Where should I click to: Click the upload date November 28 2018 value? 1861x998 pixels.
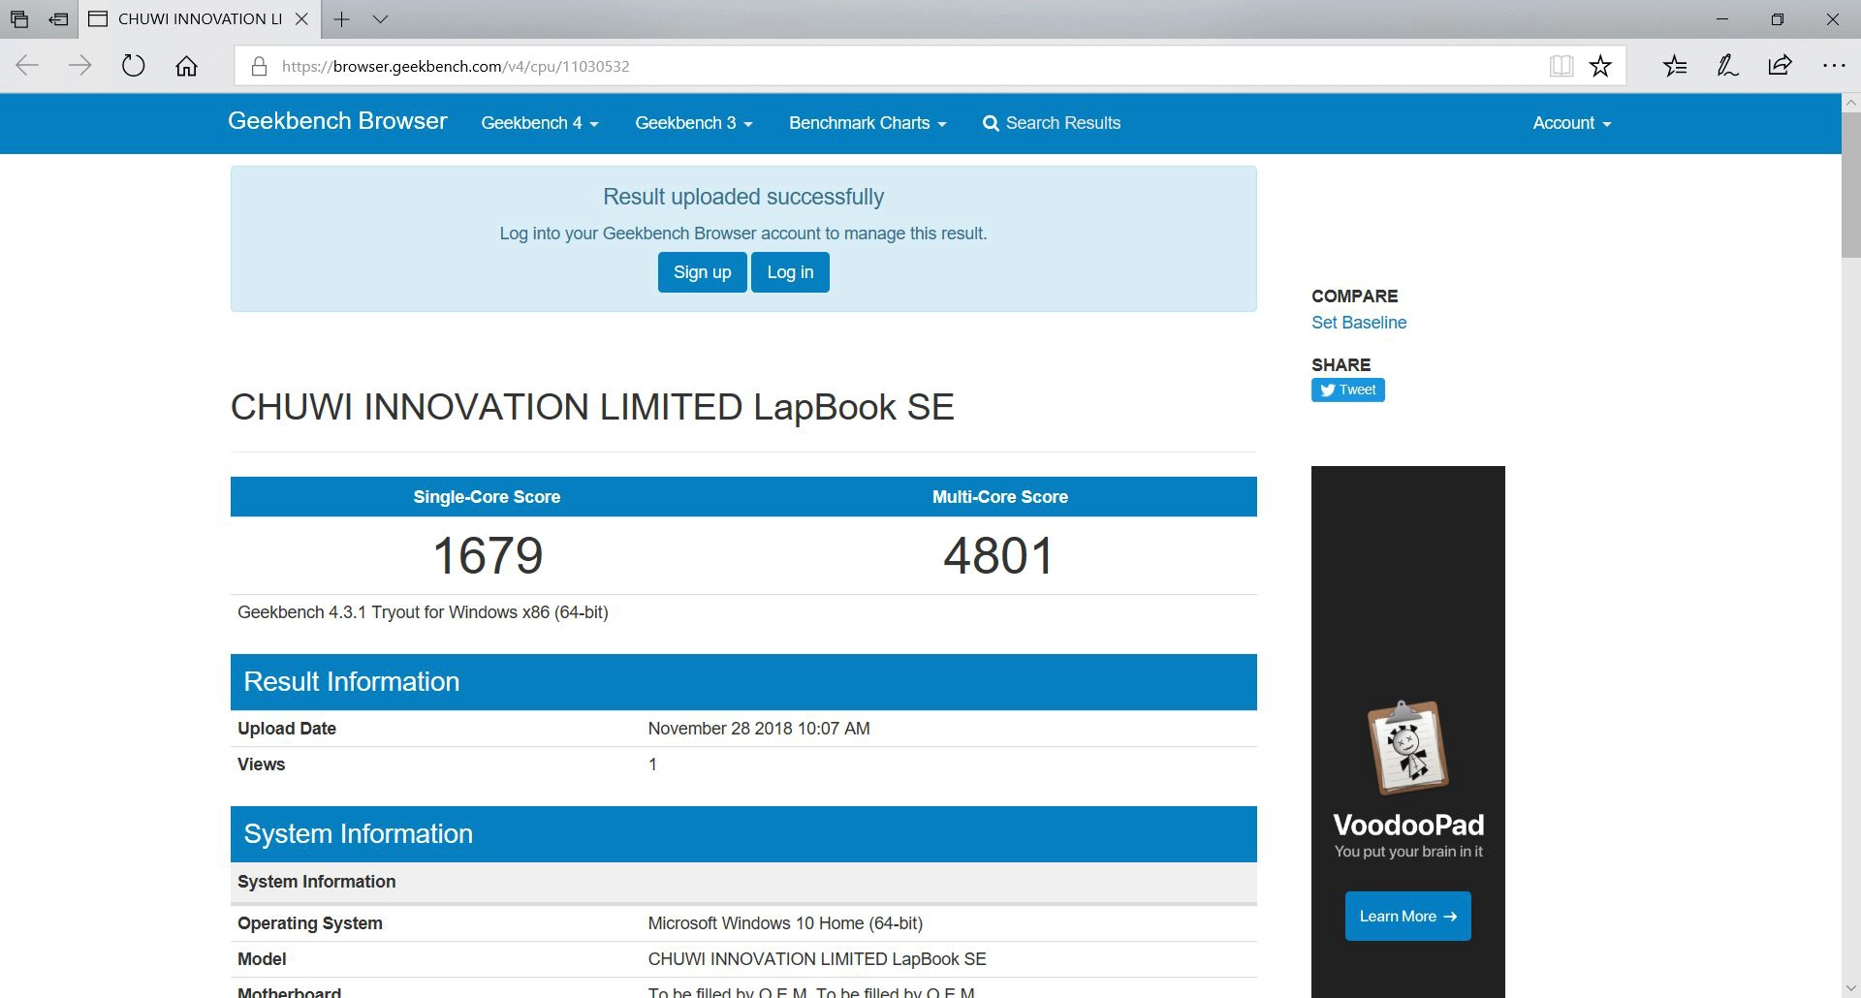[x=759, y=729]
